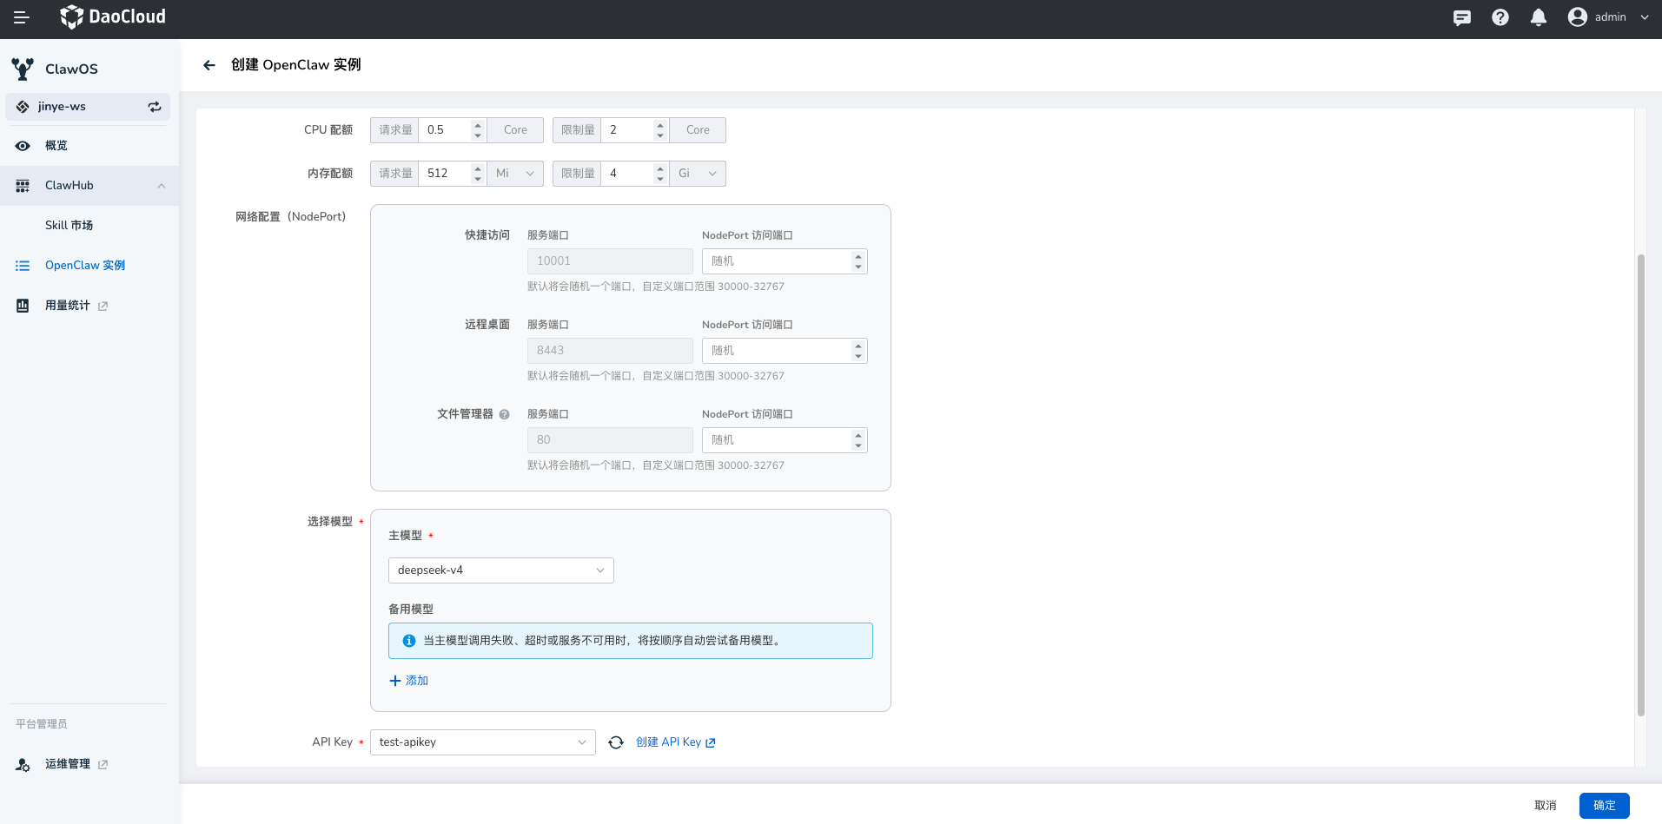Open the 概览 overview page
This screenshot has height=824, width=1662.
(89, 146)
